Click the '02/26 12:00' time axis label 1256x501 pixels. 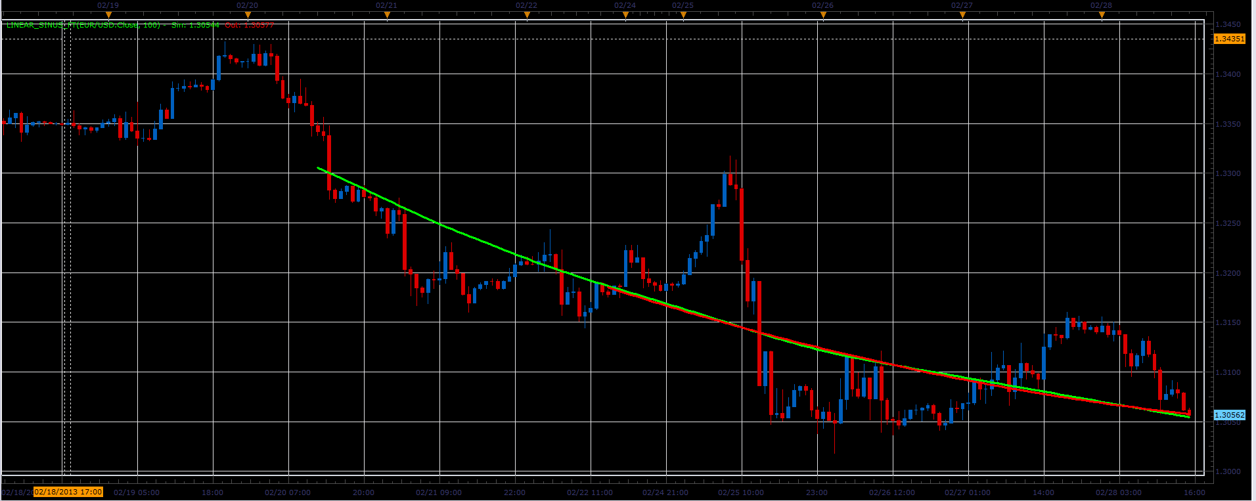point(892,492)
